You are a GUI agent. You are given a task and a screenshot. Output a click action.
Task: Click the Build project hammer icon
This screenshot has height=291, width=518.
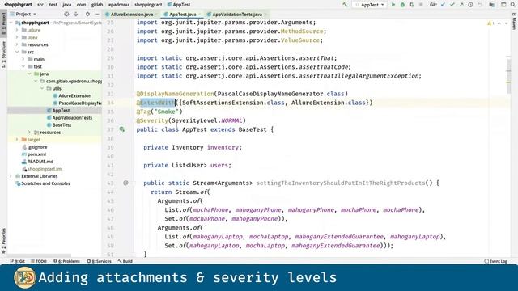point(345,5)
